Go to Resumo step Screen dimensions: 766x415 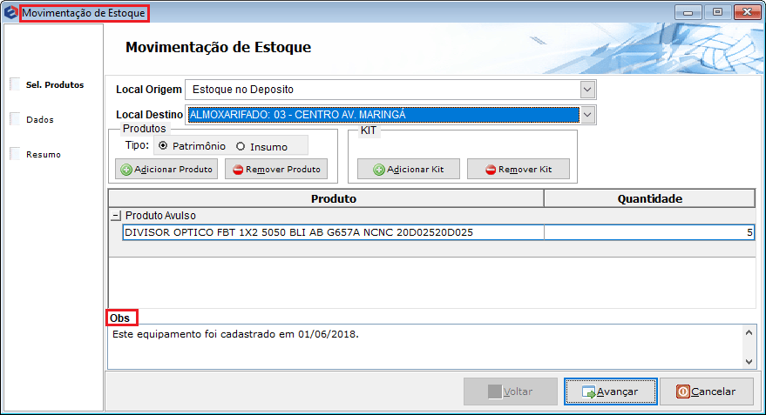44,155
